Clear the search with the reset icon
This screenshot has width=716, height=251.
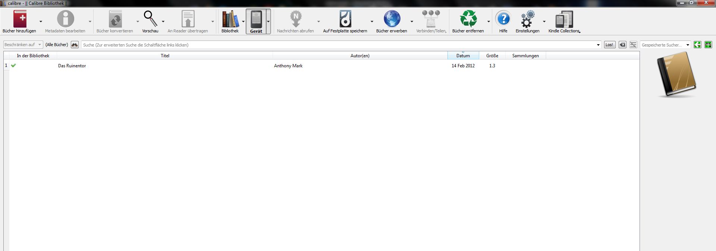(x=622, y=45)
